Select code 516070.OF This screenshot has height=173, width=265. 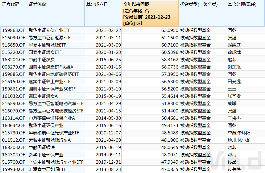(14, 111)
